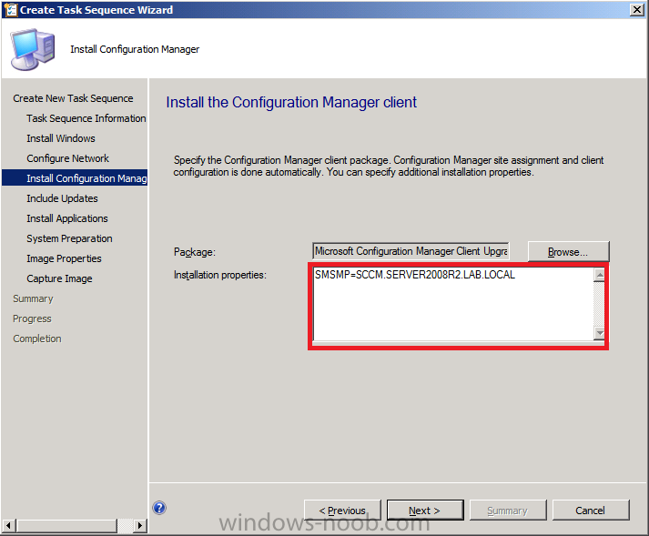
Task: Click the blue help question mark icon
Action: tap(159, 508)
